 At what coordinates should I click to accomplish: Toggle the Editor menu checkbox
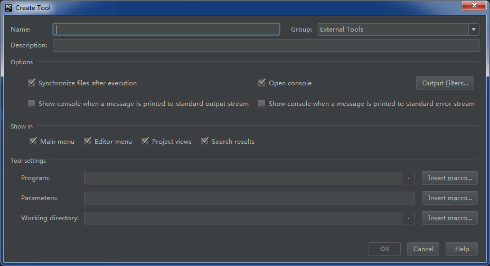[x=88, y=141]
